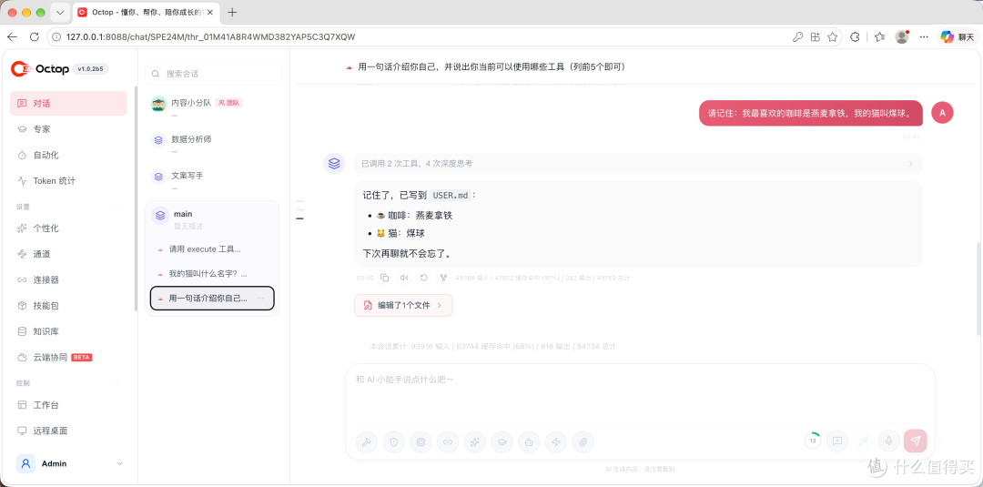This screenshot has width=983, height=487.
Task: Branch the conversation with fork icon
Action: tap(443, 278)
